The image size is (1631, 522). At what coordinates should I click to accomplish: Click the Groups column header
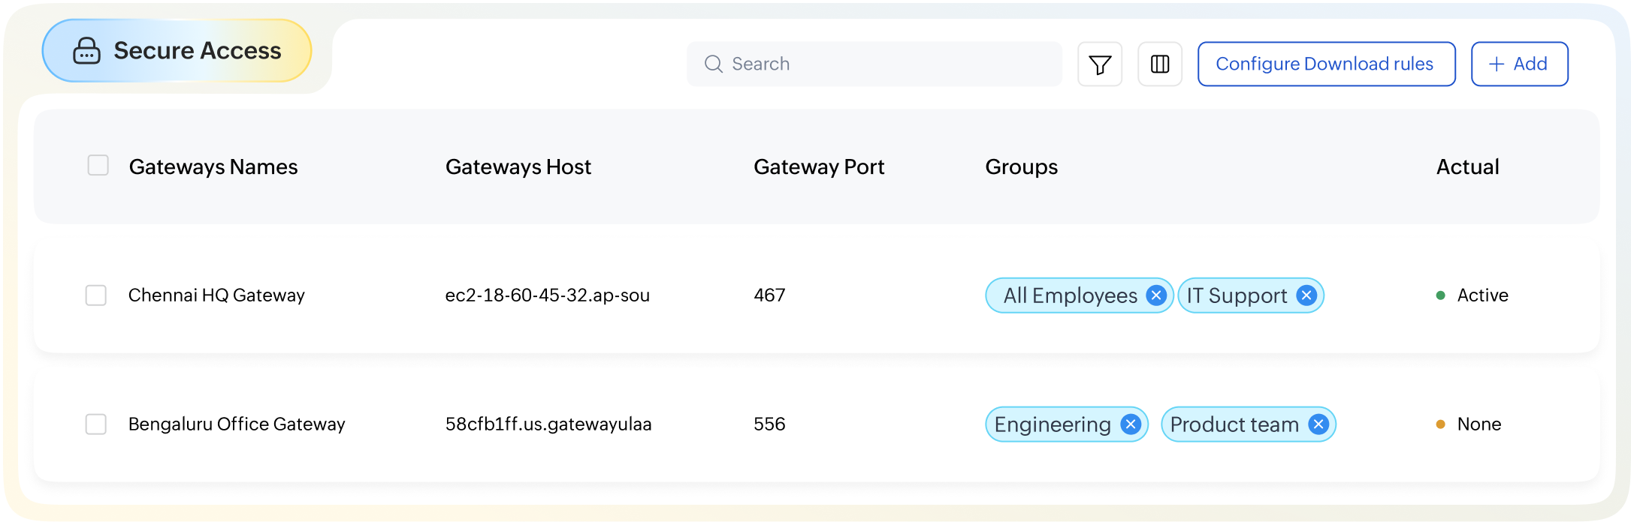coord(1021,166)
